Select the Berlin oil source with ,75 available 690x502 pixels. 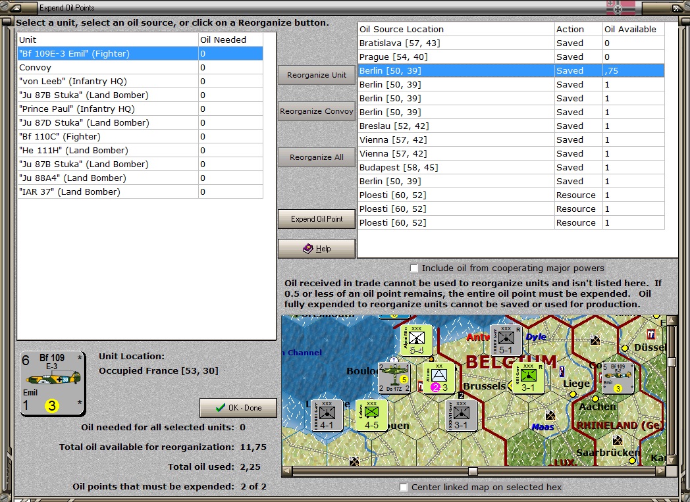(511, 71)
